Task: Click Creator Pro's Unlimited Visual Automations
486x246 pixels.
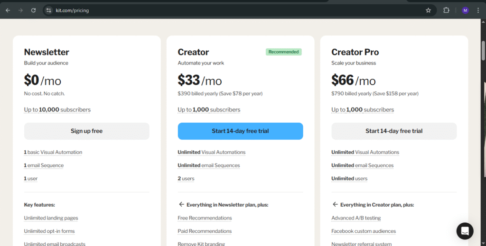Action: click(x=365, y=152)
